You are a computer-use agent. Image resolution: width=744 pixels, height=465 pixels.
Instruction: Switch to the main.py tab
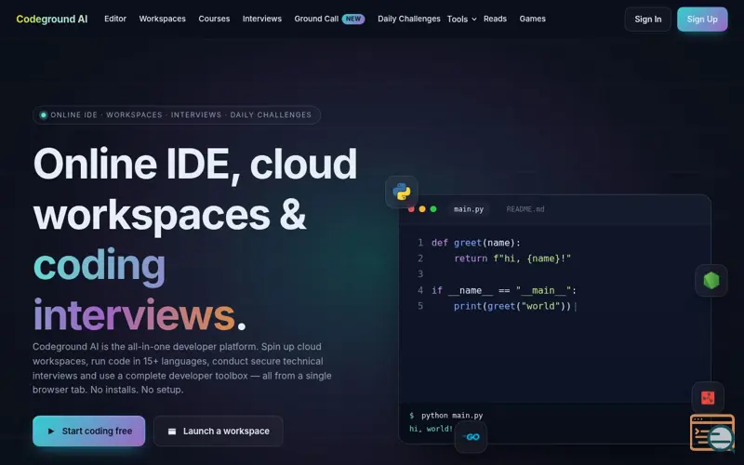coord(469,209)
